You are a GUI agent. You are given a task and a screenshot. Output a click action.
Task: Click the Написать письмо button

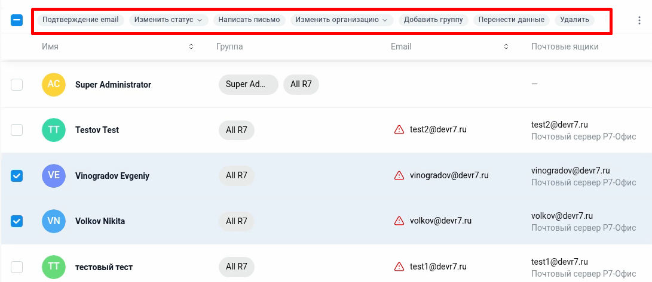pyautogui.click(x=249, y=20)
